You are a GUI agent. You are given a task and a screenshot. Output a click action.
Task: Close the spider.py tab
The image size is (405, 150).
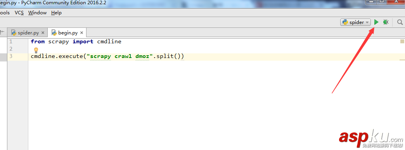[43, 33]
